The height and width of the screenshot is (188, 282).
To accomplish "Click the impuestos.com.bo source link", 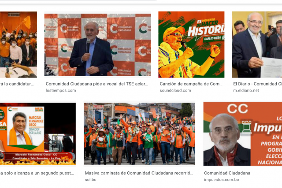I will pyautogui.click(x=221, y=180).
